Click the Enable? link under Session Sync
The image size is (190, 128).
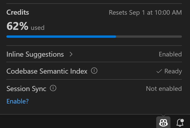click(x=18, y=101)
